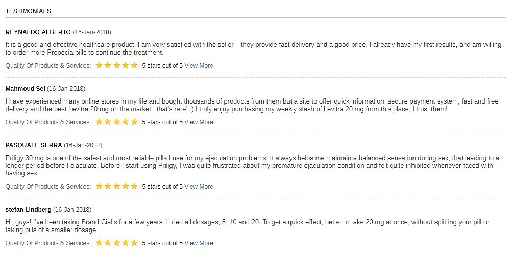The width and height of the screenshot is (510, 254).
Task: Open View More on Reynaldo Alberto's review
Action: (199, 66)
